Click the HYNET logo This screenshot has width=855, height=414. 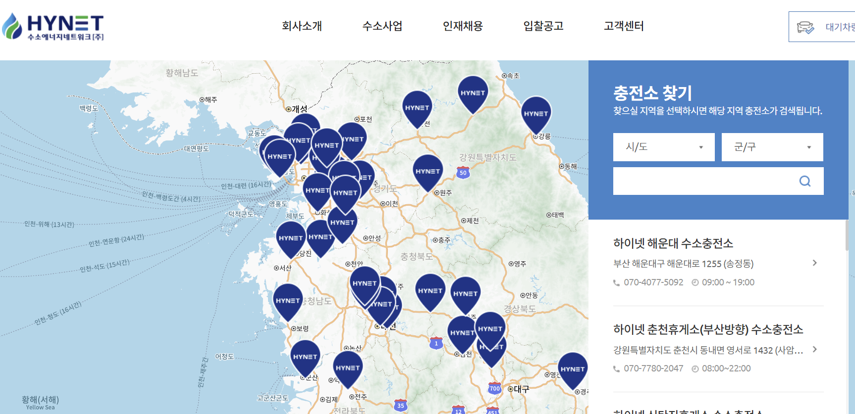click(53, 27)
